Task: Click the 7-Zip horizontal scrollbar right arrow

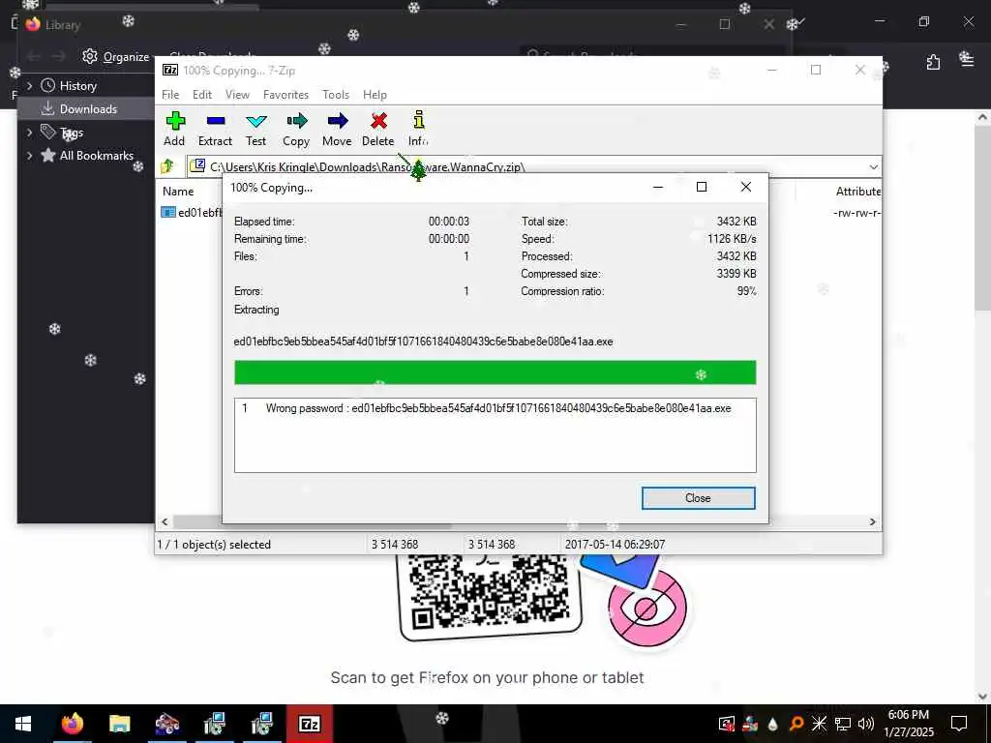Action: coord(872,521)
